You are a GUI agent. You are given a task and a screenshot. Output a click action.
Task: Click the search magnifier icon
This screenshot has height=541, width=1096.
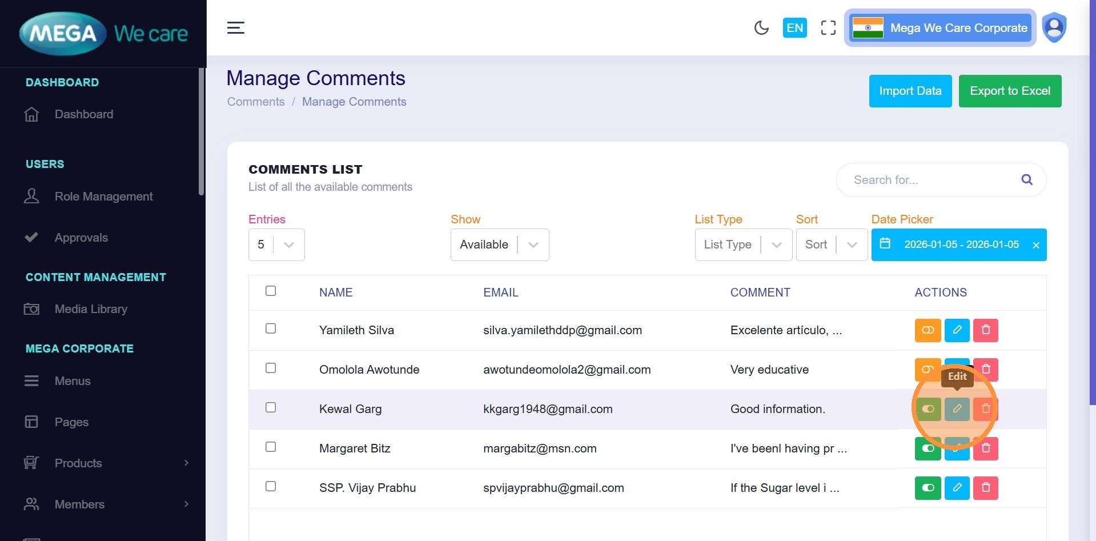click(x=1026, y=180)
